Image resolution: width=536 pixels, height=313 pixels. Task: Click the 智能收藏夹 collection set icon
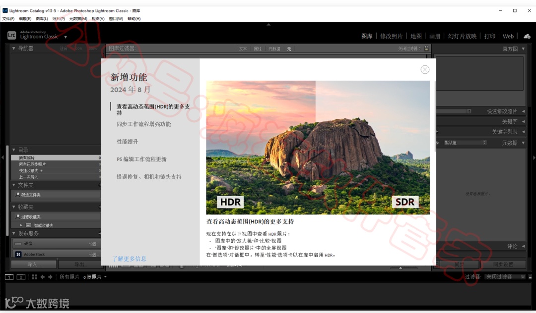tap(28, 225)
